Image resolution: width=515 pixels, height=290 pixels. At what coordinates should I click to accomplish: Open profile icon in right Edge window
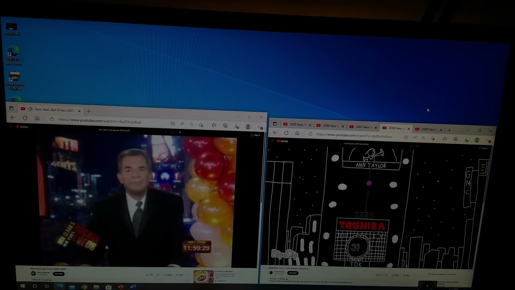click(477, 140)
